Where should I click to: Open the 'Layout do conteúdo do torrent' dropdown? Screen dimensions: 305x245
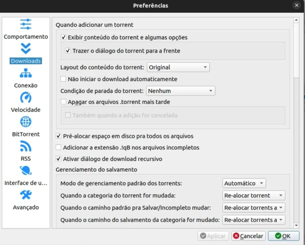[x=178, y=67]
